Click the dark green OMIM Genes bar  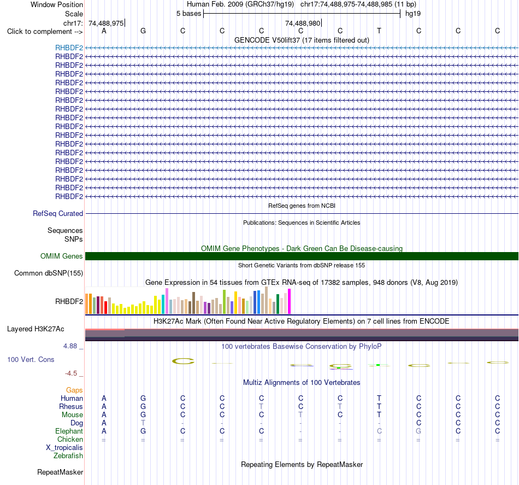point(302,256)
